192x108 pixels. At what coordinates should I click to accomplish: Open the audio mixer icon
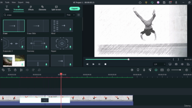coord(150,70)
